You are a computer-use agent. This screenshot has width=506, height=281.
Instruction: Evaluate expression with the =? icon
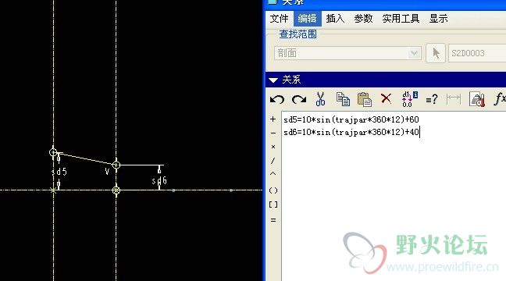coord(432,99)
